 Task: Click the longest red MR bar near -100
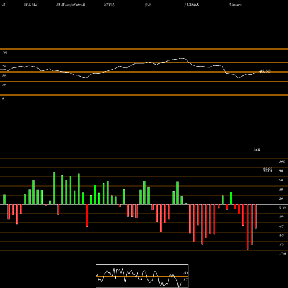pos(248,227)
